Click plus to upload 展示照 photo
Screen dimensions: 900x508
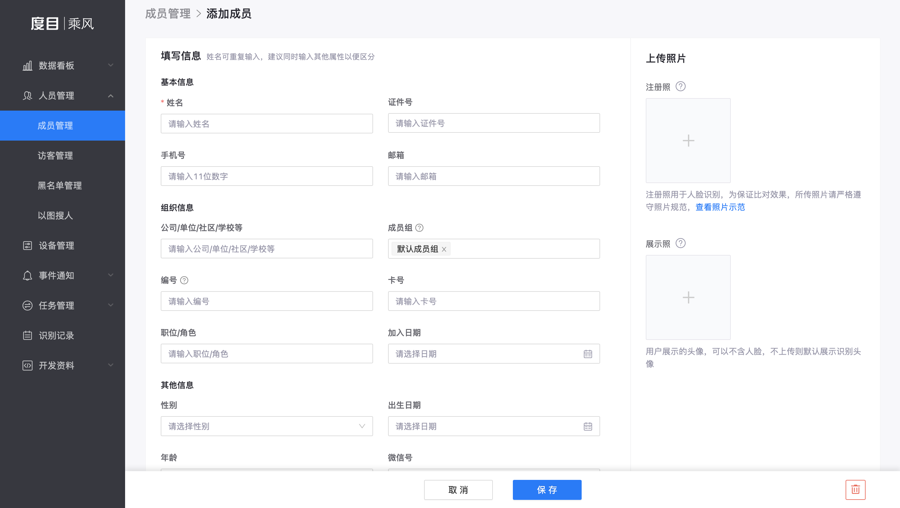pyautogui.click(x=688, y=297)
